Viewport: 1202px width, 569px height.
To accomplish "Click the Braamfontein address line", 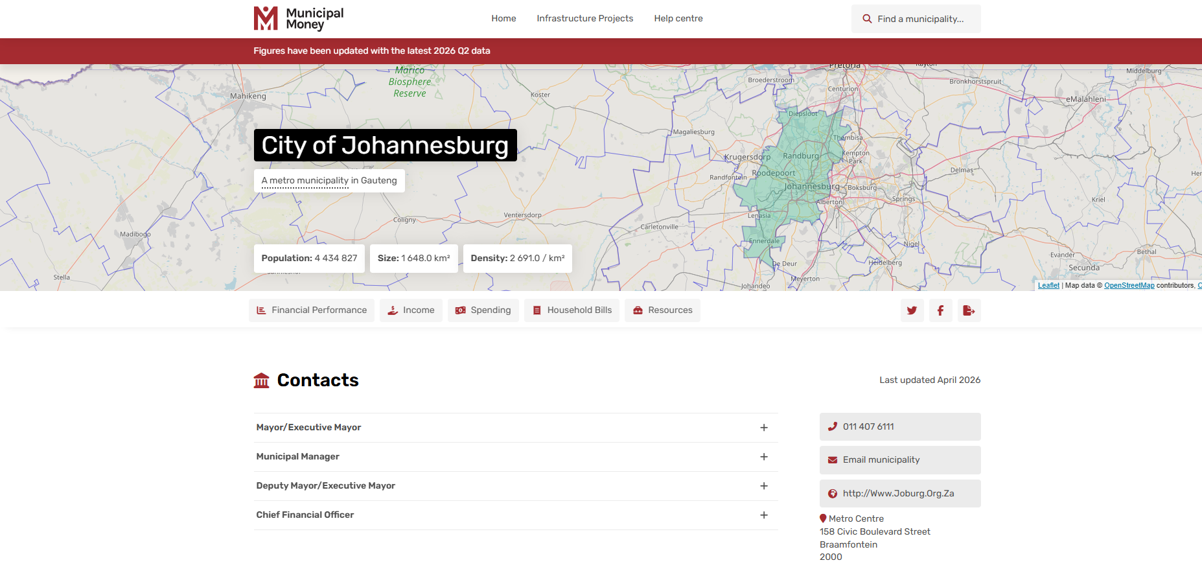I will [x=848, y=544].
